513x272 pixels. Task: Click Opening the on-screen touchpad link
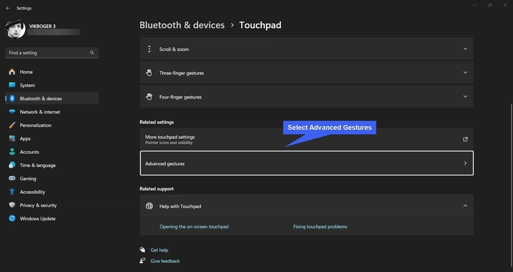[x=194, y=227]
